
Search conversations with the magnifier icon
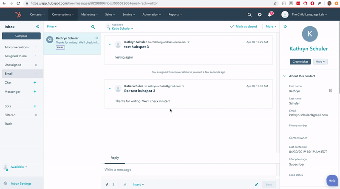(x=93, y=27)
